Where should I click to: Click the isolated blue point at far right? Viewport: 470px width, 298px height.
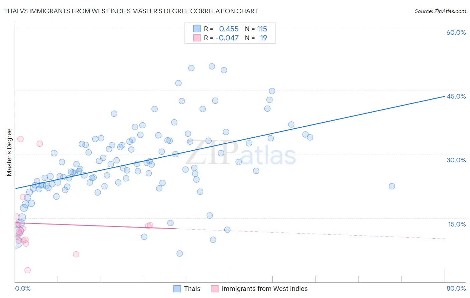[392, 186]
